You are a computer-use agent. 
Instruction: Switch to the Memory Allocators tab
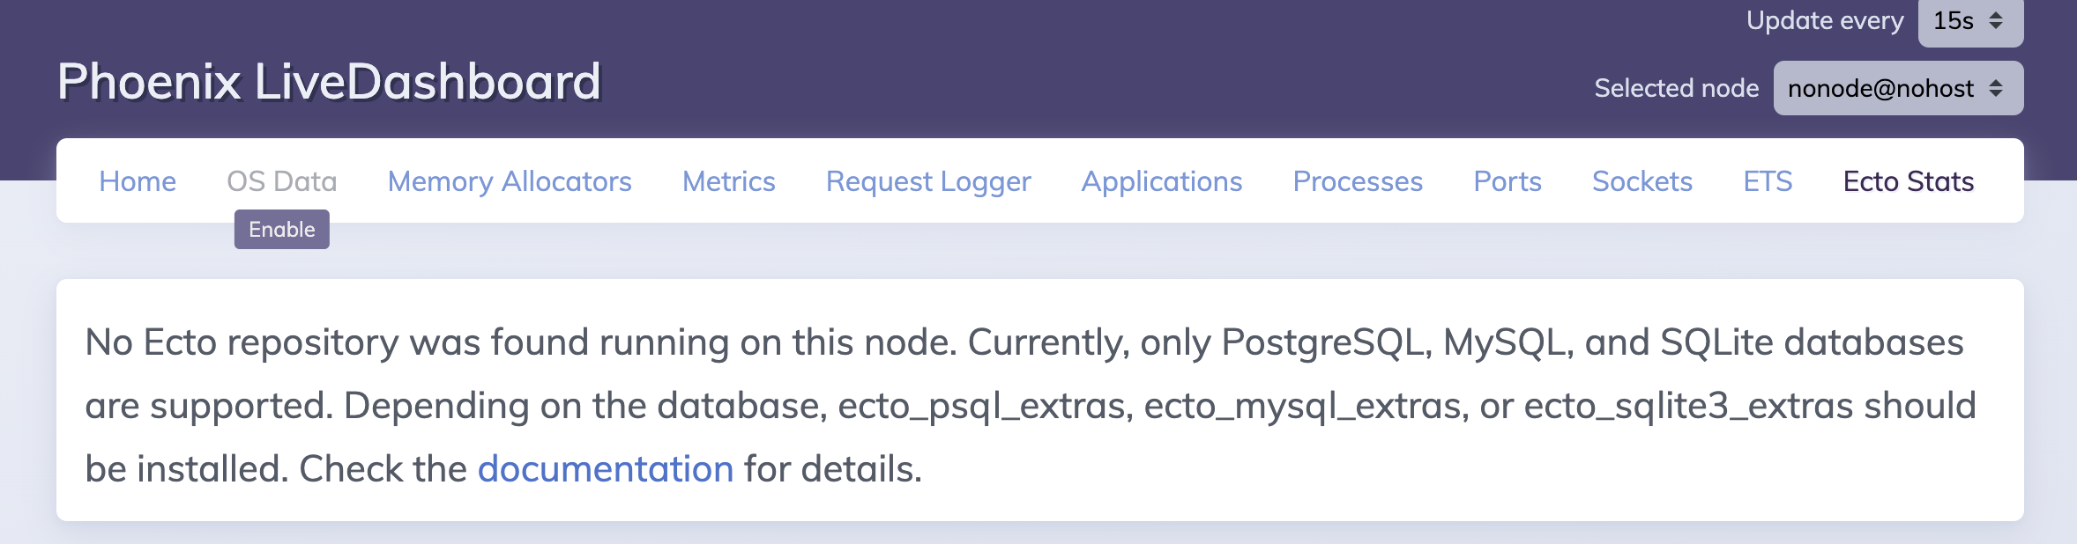[x=510, y=181]
